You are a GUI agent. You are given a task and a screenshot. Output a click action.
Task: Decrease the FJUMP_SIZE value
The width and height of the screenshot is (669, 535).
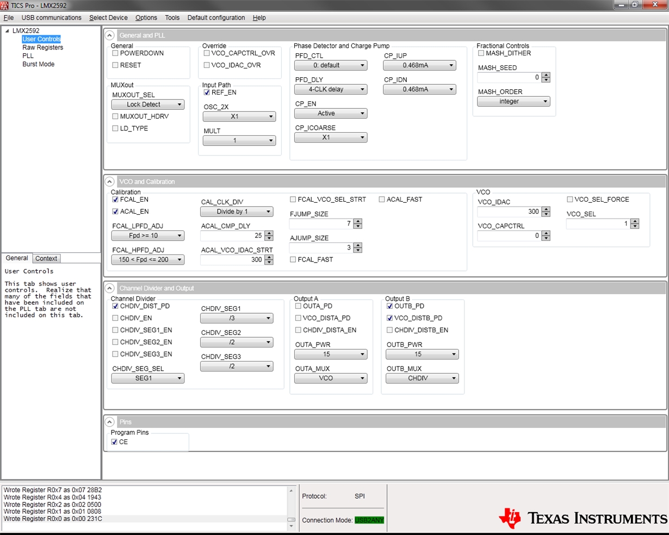(x=357, y=226)
